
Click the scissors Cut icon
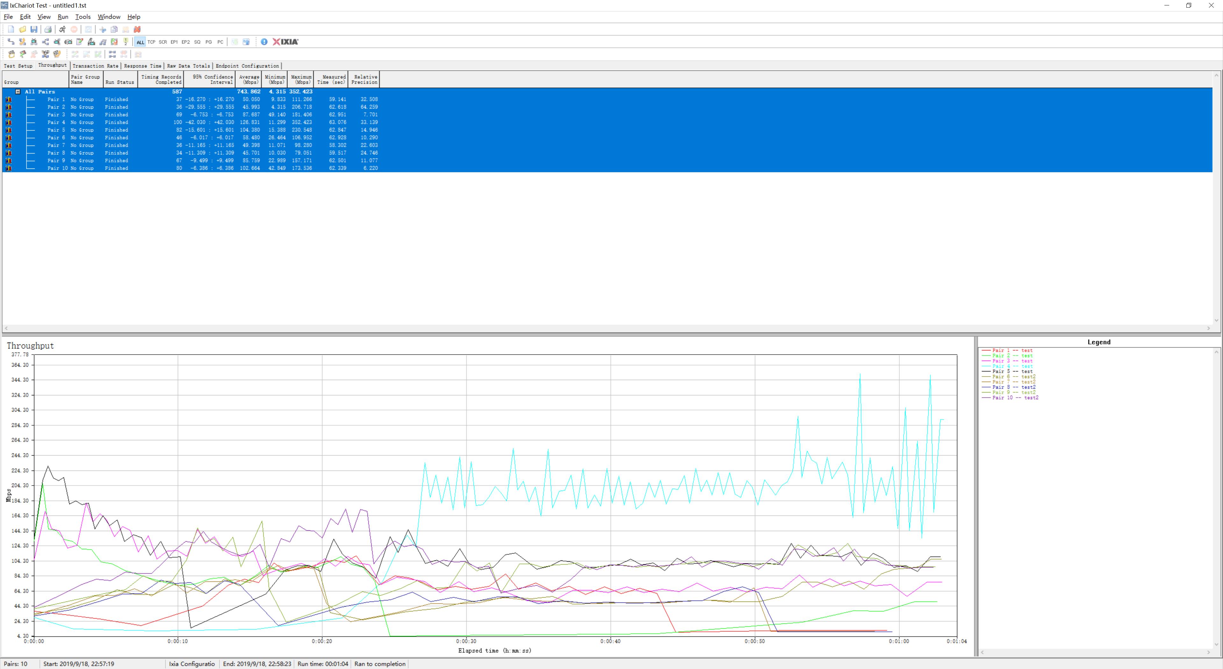tap(103, 29)
